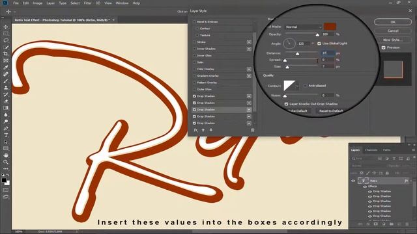Screen dimensions: 417x234
Task: Open the Contour picker dropdown arrow
Action: click(297, 86)
